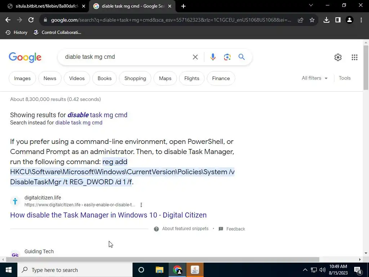Close the Google Search tab

(170, 6)
